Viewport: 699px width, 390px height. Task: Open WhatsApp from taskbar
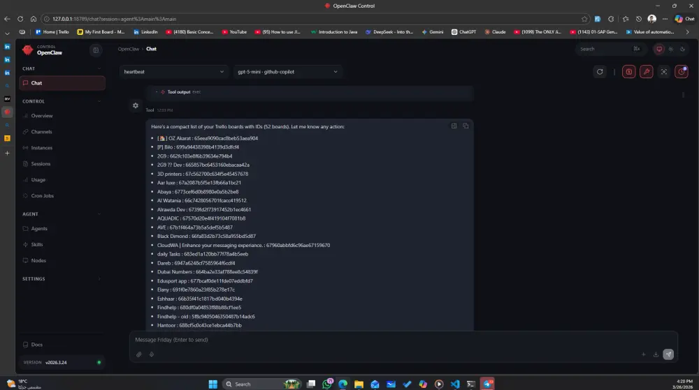[327, 384]
